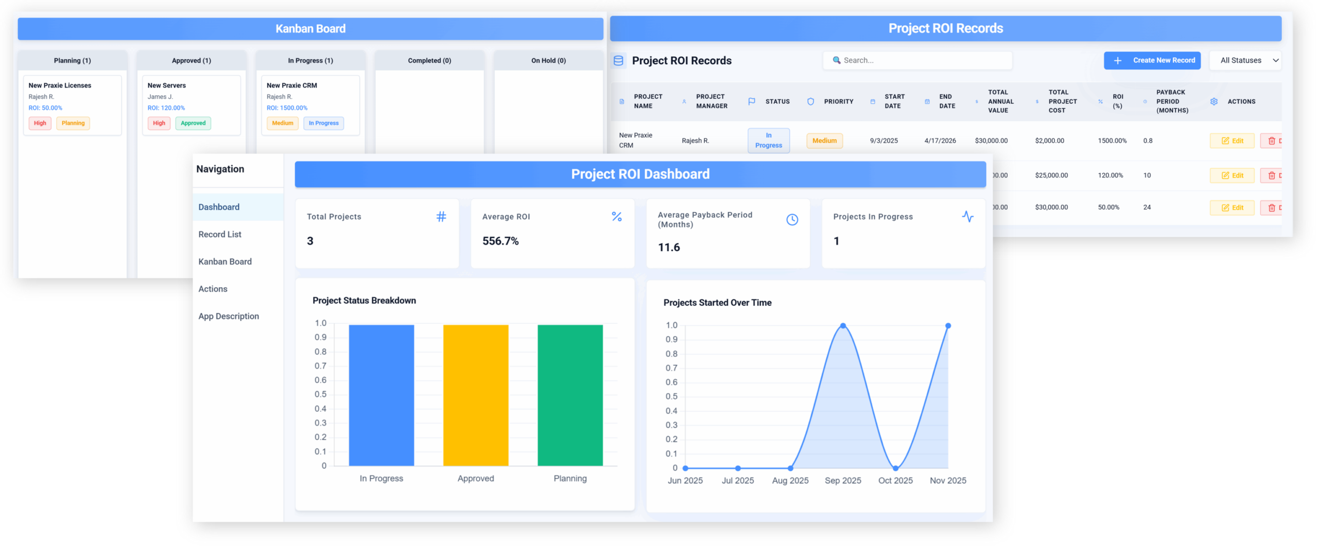1318x546 pixels.
Task: Open the New Praxie Licenses kanban card
Action: [73, 106]
